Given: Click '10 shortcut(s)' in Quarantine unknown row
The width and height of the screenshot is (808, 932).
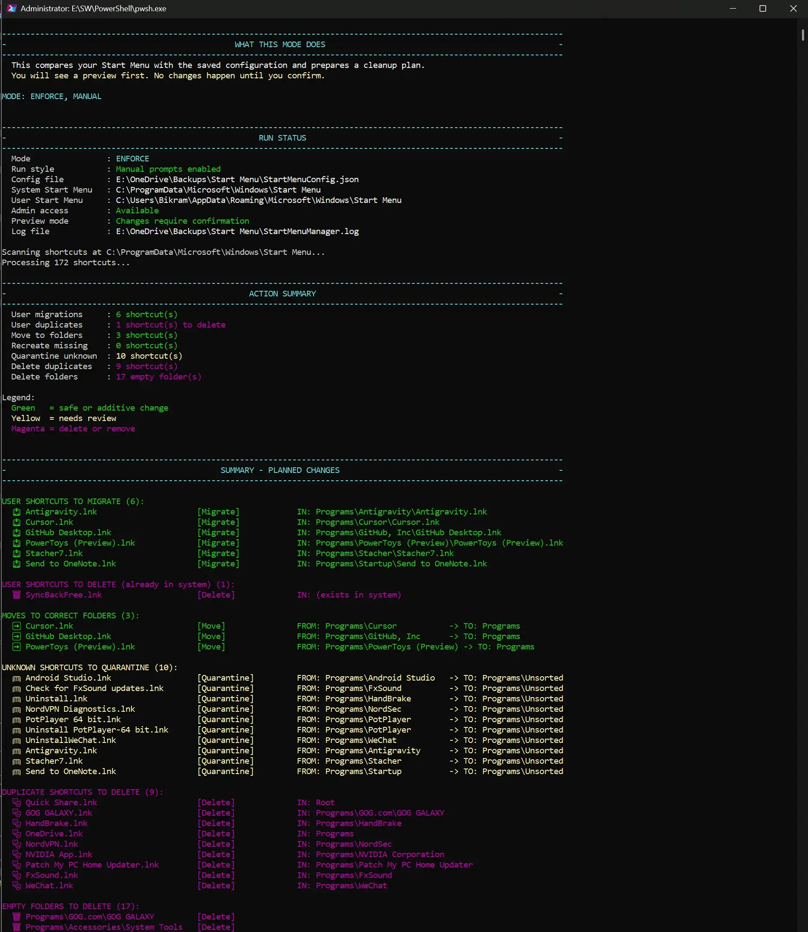Looking at the screenshot, I should coord(149,356).
